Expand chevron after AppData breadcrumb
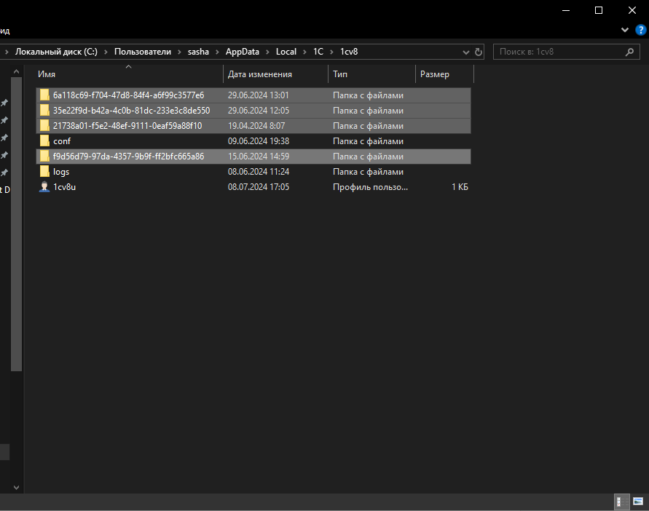Screen dimensions: 649x511 (267, 52)
